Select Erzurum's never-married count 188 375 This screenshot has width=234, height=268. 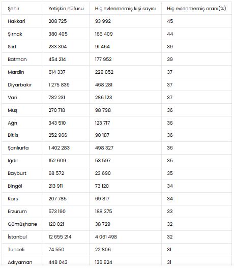103,212
